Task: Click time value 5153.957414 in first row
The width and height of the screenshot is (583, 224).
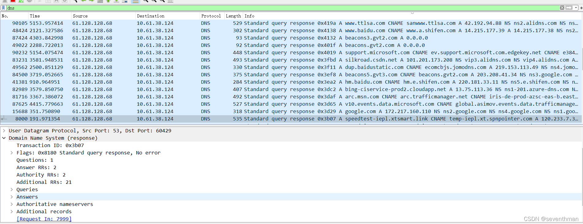Action: [46, 23]
